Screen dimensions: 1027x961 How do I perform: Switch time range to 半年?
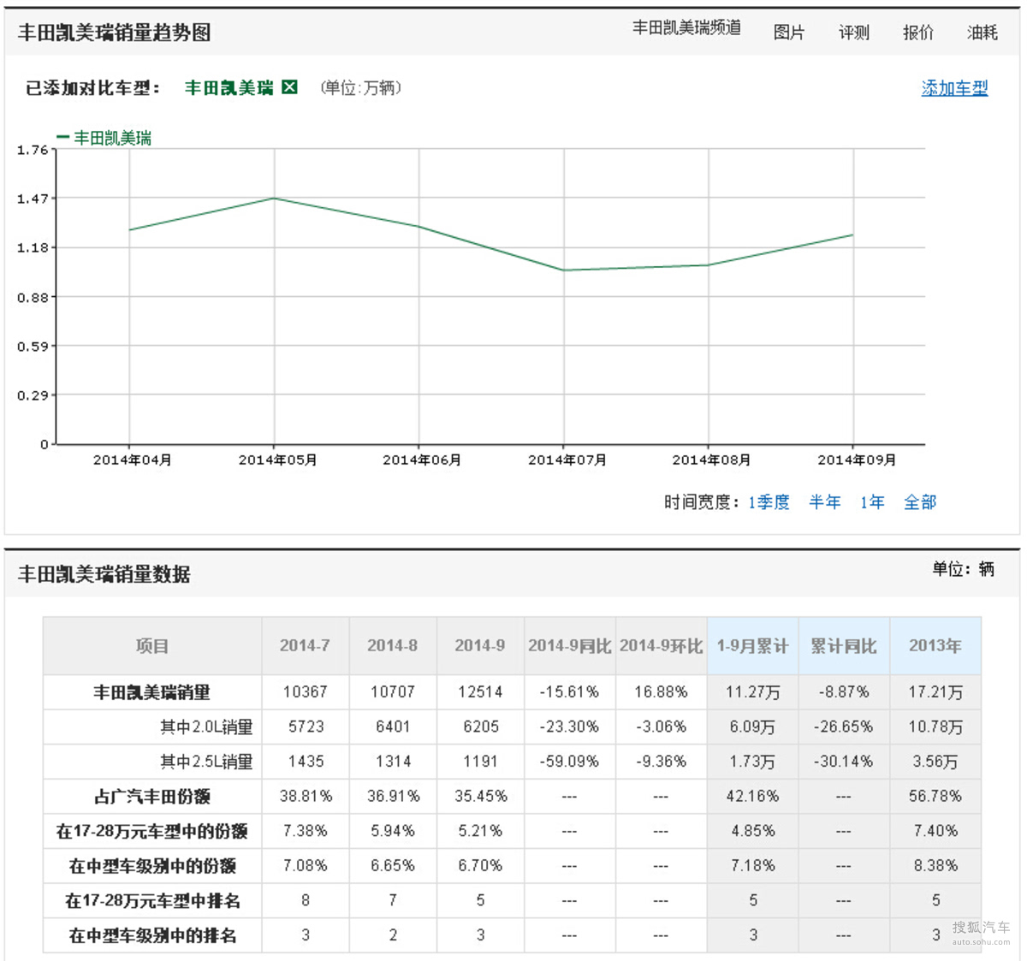(824, 502)
